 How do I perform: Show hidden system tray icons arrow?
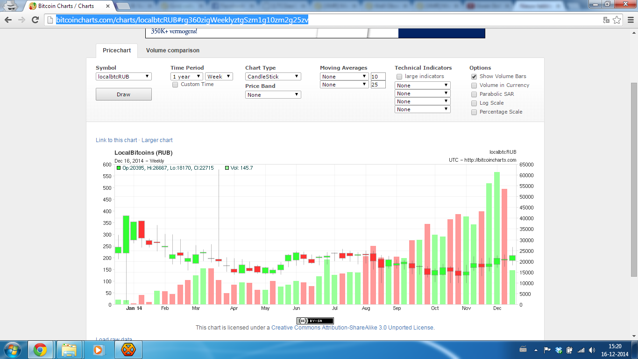click(535, 350)
